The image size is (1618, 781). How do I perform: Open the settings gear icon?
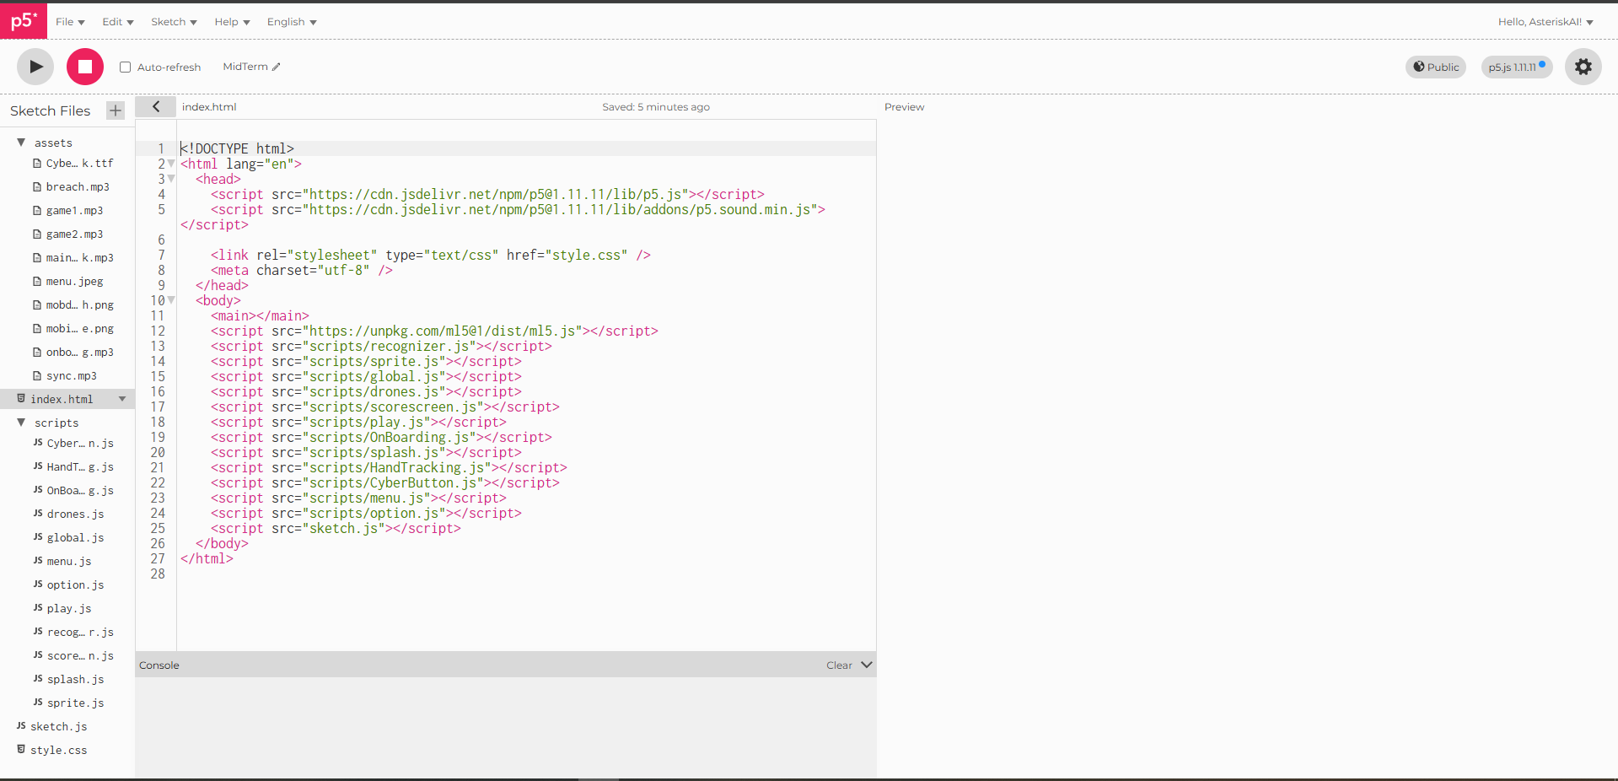tap(1583, 67)
